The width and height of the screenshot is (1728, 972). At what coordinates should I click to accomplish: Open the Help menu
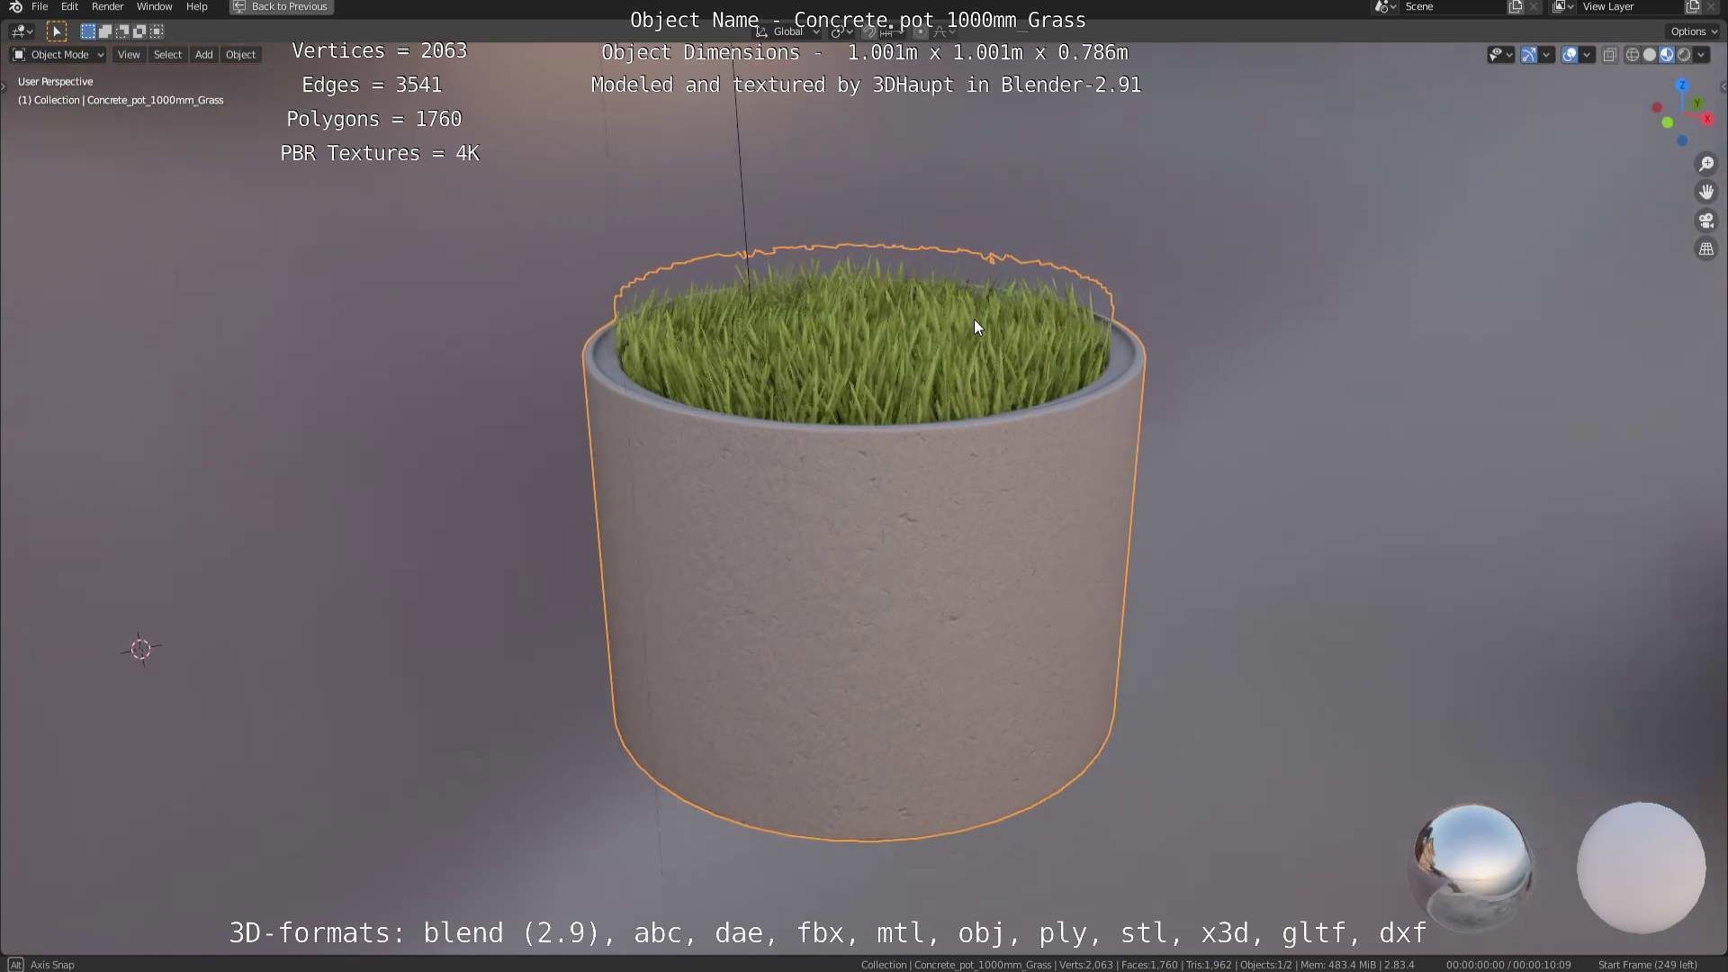pyautogui.click(x=196, y=6)
